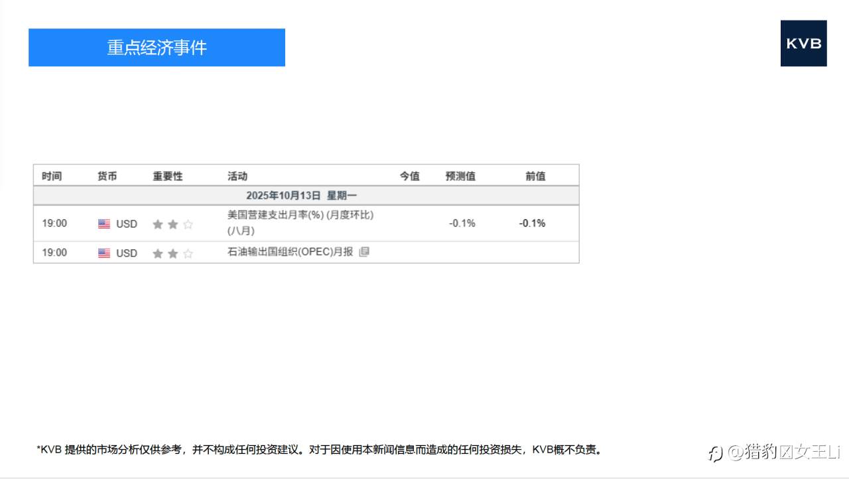Select the -0.1% forecast value cell
849x479 pixels.
[x=462, y=223]
